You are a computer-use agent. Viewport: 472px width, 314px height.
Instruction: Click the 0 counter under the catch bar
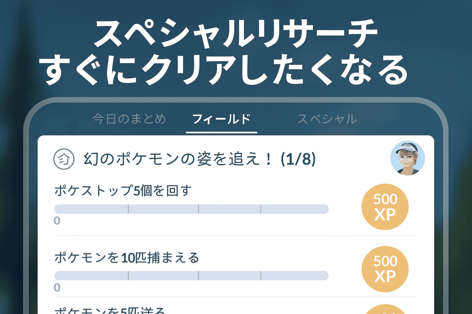point(57,288)
